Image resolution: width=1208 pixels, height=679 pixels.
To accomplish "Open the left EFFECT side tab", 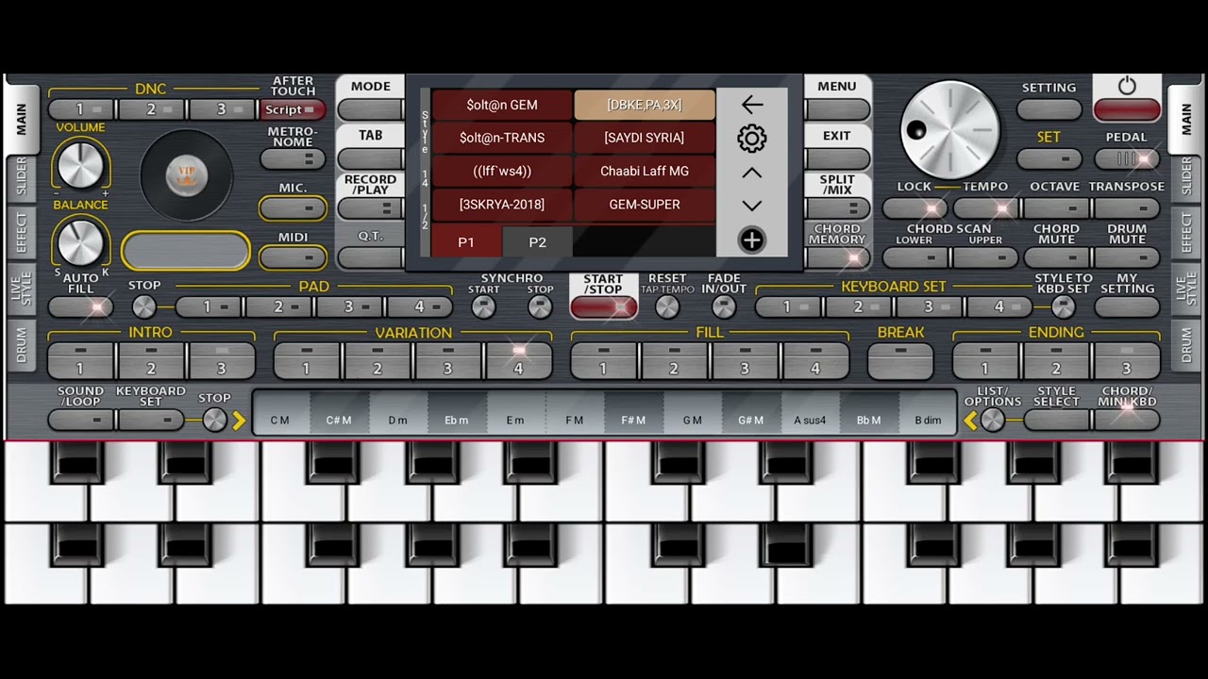I will [x=22, y=232].
